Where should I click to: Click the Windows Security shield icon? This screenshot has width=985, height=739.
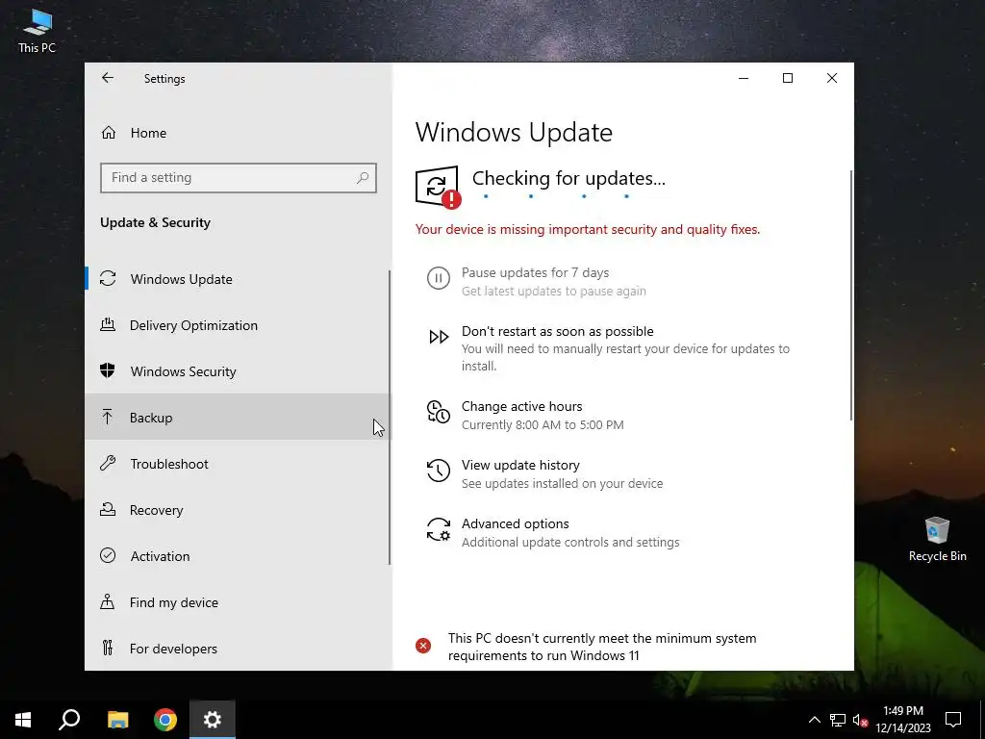pos(108,370)
